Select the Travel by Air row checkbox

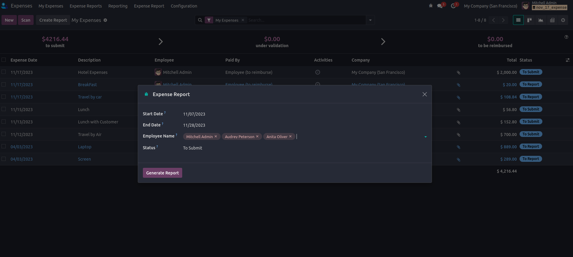click(x=4, y=134)
